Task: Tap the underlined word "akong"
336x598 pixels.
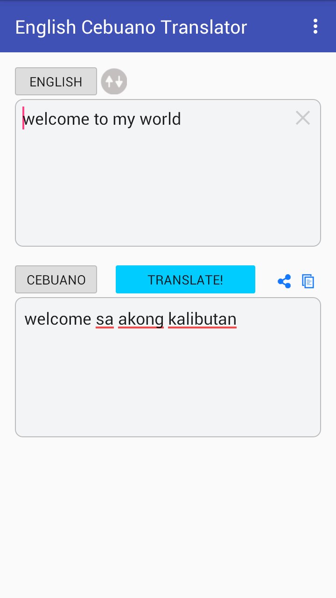Action: [x=141, y=320]
